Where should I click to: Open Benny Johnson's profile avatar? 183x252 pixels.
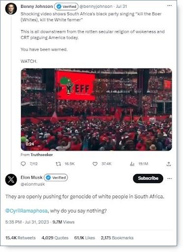(x=11, y=8)
